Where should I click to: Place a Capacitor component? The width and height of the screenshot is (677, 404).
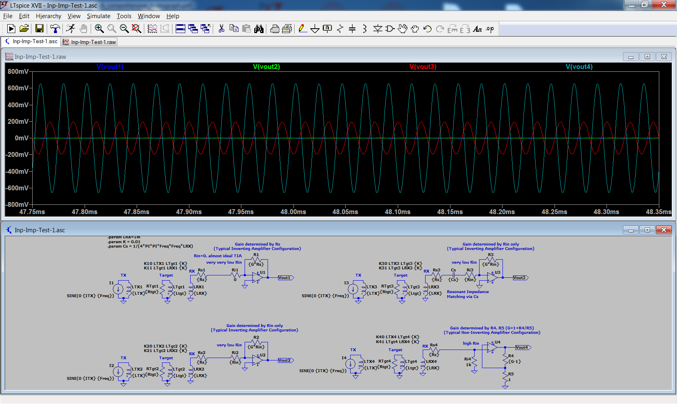point(352,29)
